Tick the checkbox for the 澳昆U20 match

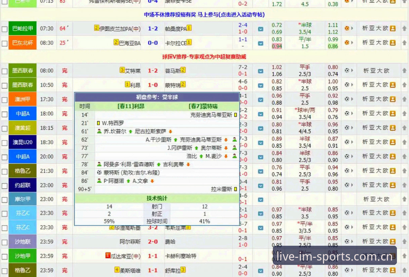(x=4, y=143)
